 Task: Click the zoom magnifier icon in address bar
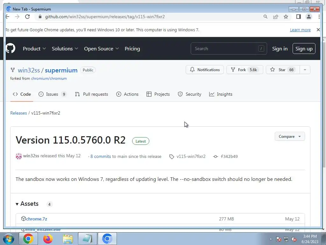point(265,17)
